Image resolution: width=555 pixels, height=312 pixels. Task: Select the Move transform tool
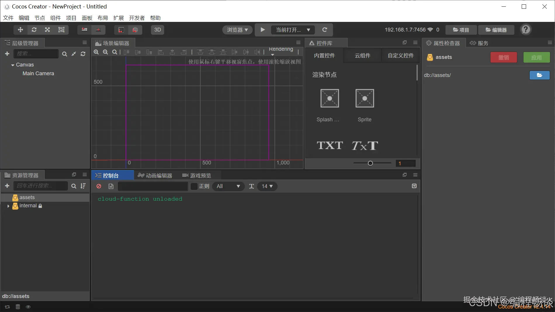click(x=20, y=29)
